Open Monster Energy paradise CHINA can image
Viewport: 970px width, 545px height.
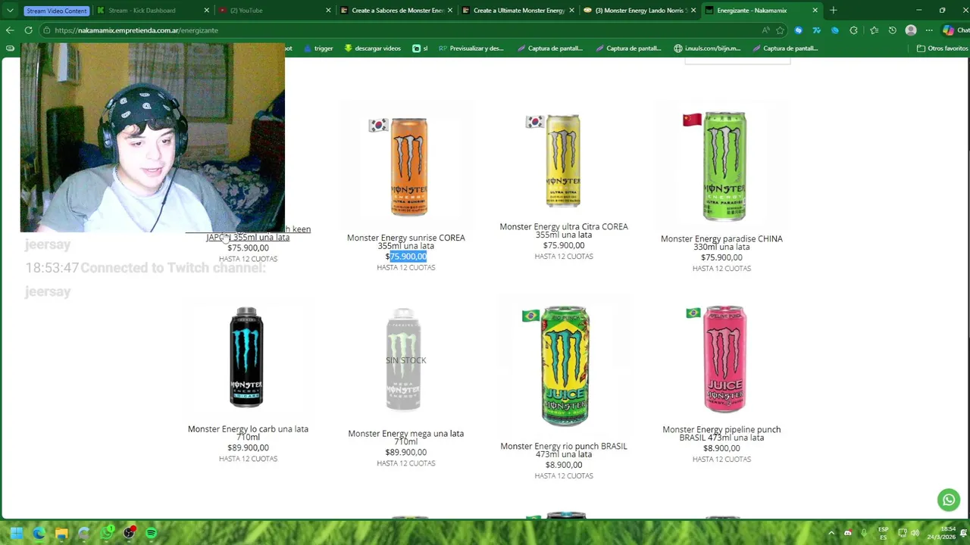[724, 167]
